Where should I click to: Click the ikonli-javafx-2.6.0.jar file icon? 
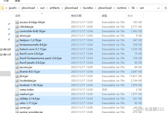point(17,63)
